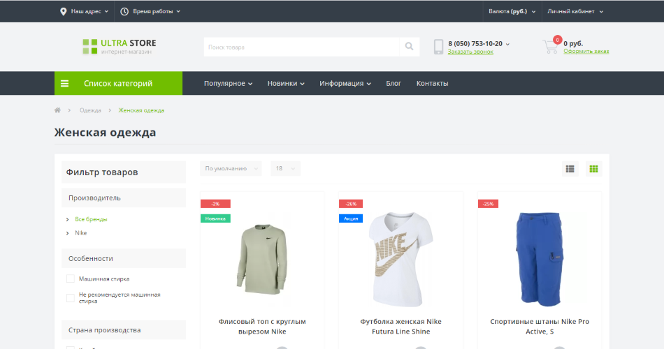The width and height of the screenshot is (664, 349).
Task: Click the location pin icon
Action: [63, 11]
